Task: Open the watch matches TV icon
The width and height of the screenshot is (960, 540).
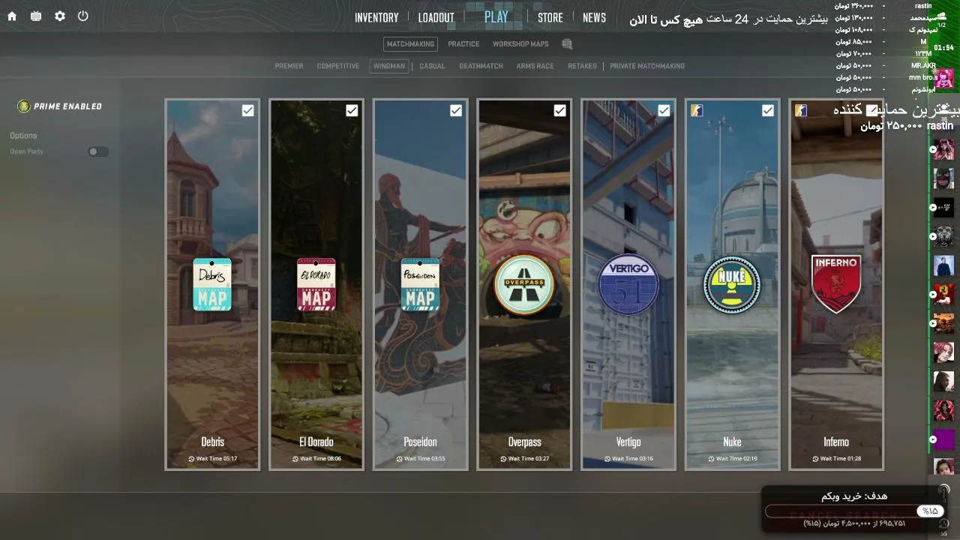Action: point(36,16)
